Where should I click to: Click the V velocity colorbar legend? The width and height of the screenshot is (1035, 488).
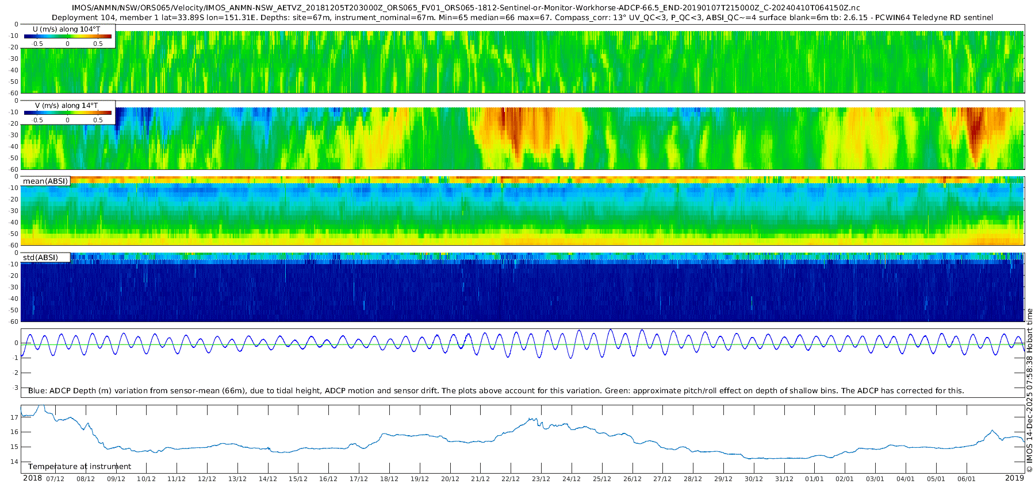point(68,113)
